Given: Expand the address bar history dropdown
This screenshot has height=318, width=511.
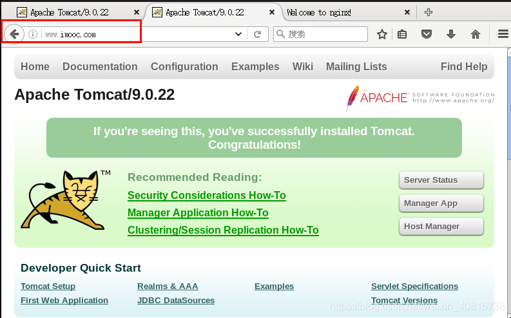Looking at the screenshot, I should click(x=238, y=34).
